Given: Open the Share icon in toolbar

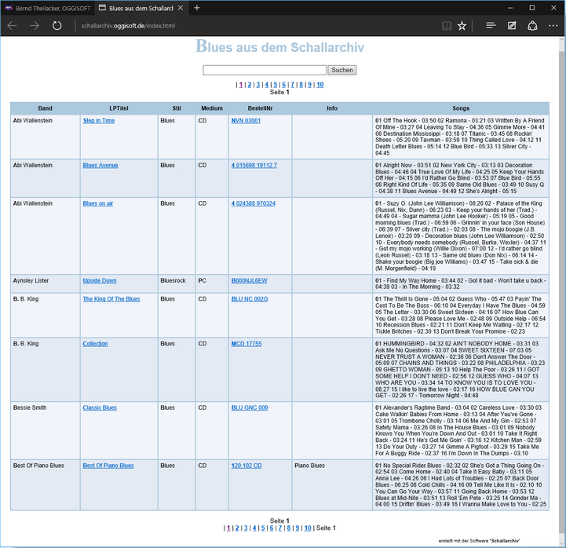Looking at the screenshot, I should [x=532, y=26].
